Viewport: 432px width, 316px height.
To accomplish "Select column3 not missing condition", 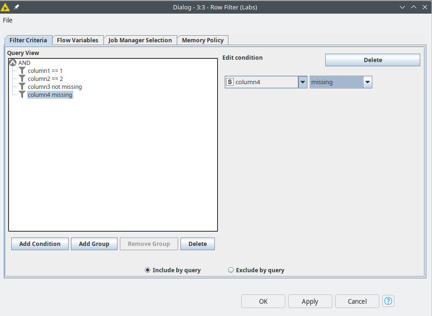I will pyautogui.click(x=55, y=87).
